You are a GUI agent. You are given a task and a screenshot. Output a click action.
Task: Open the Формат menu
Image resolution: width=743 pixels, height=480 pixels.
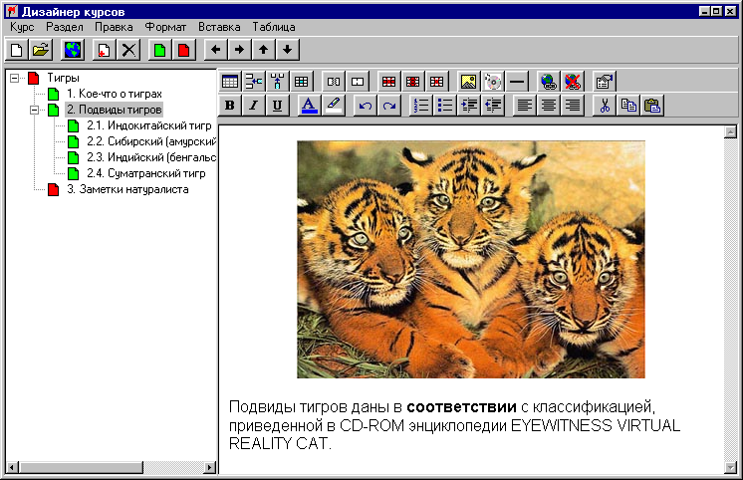(x=165, y=27)
